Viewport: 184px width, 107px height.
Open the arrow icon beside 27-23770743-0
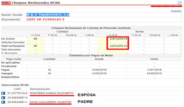pyautogui.click(x=3, y=93)
